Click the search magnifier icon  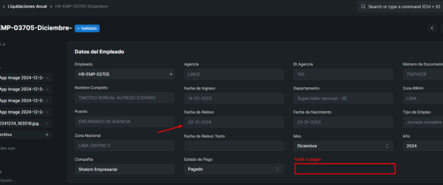pos(363,7)
